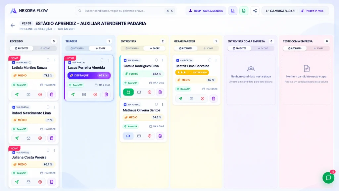
Task: Click the Médio 71.9 % score bar
Action: pyautogui.click(x=33, y=75)
